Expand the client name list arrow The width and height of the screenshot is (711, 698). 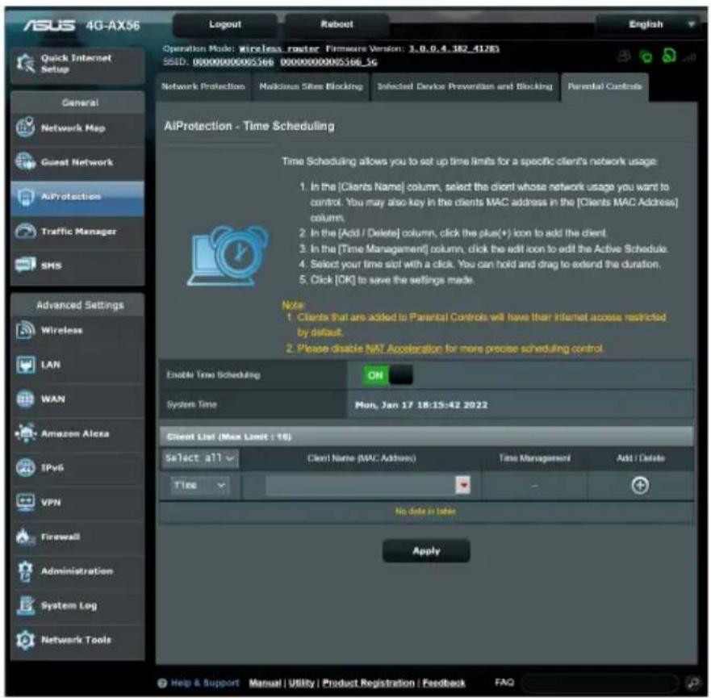pos(463,486)
